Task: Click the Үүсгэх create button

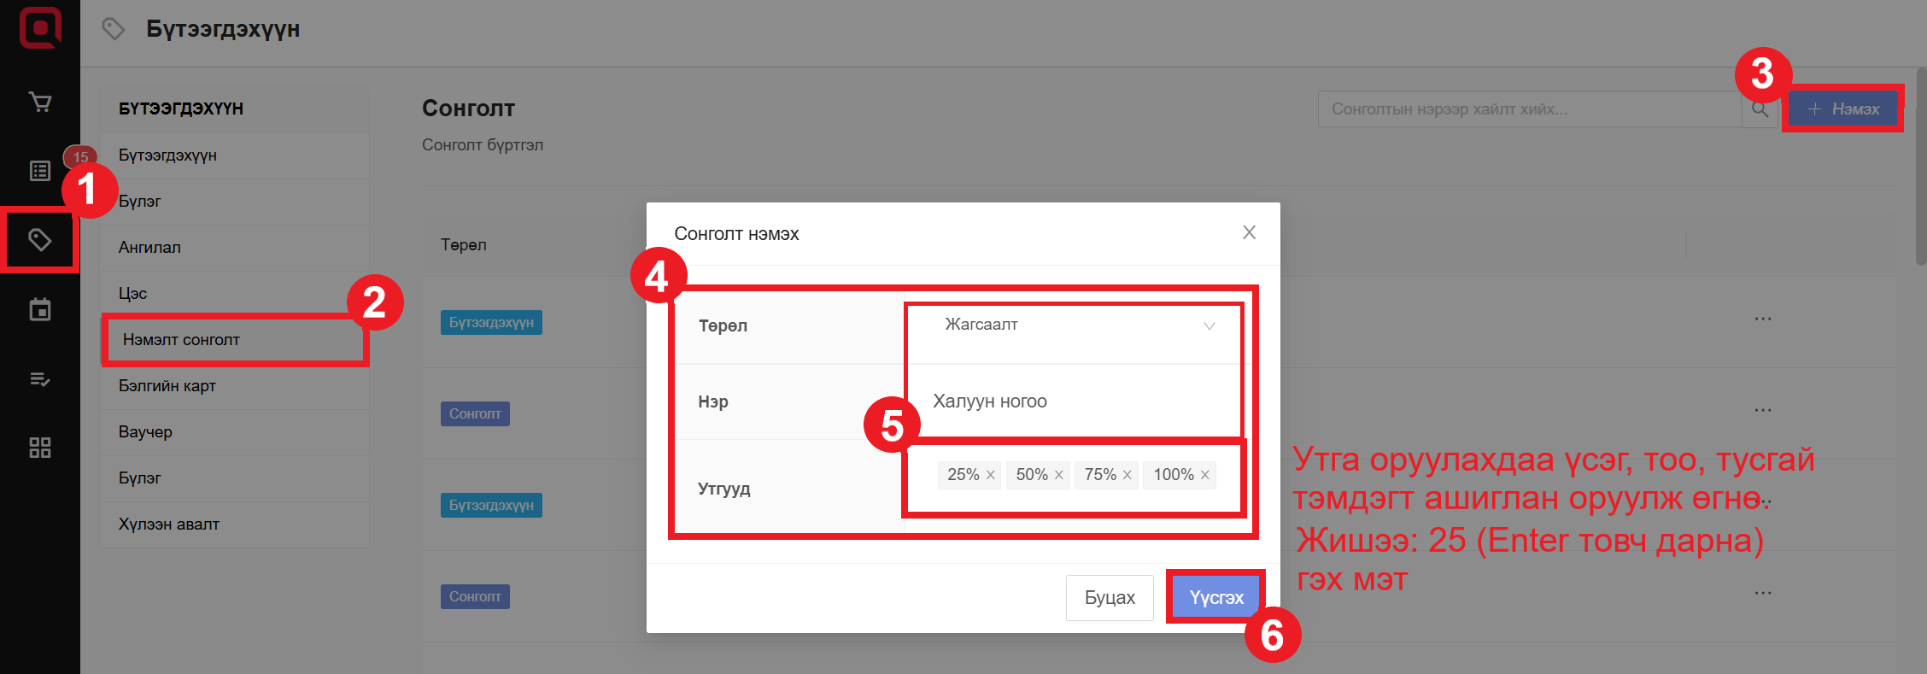Action: coord(1215,597)
